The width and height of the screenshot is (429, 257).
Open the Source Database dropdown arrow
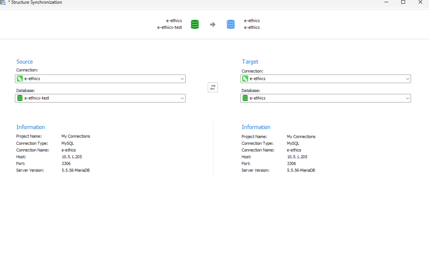point(182,98)
